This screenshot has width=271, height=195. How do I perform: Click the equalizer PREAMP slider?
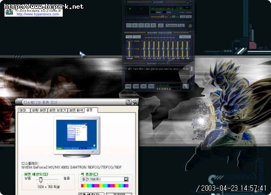click(x=129, y=49)
